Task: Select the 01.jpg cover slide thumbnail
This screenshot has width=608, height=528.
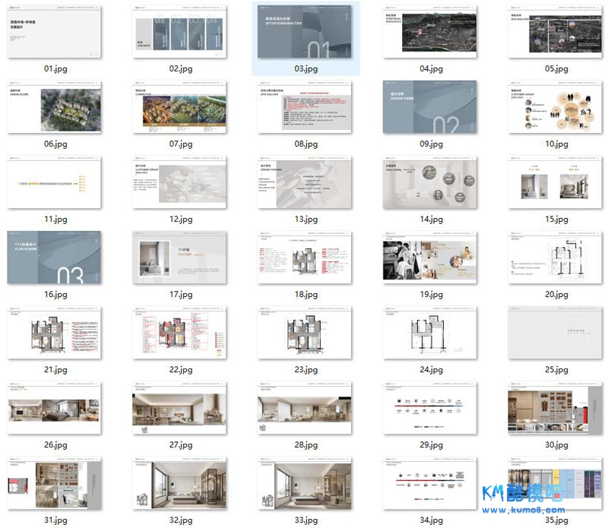Action: click(x=55, y=32)
